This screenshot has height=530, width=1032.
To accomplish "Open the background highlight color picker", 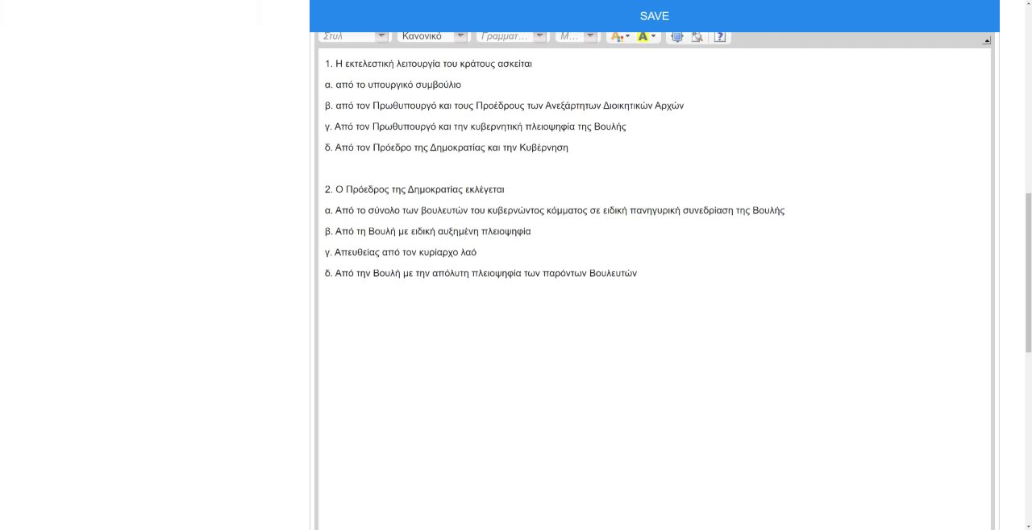I will (x=647, y=36).
